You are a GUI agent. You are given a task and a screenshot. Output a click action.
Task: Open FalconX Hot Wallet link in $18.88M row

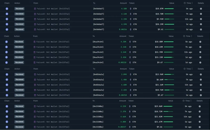point(53,42)
